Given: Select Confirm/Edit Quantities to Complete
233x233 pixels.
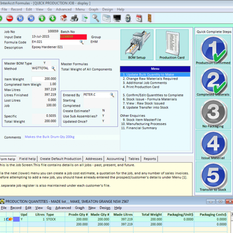Looking at the screenshot, I should click(x=153, y=95).
